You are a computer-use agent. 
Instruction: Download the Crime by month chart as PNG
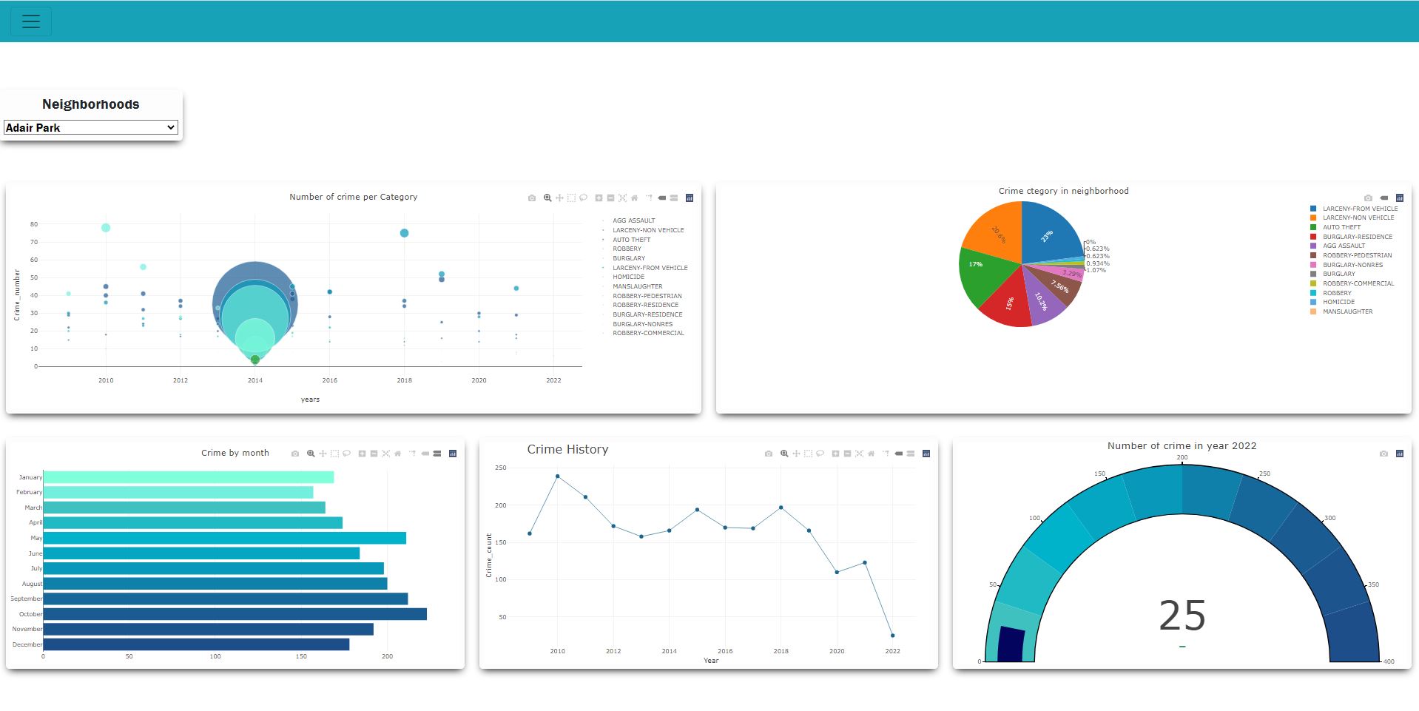coord(295,454)
